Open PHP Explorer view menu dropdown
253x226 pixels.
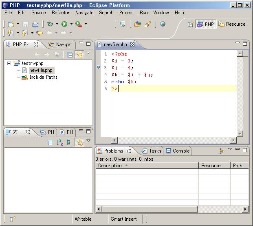click(x=88, y=53)
